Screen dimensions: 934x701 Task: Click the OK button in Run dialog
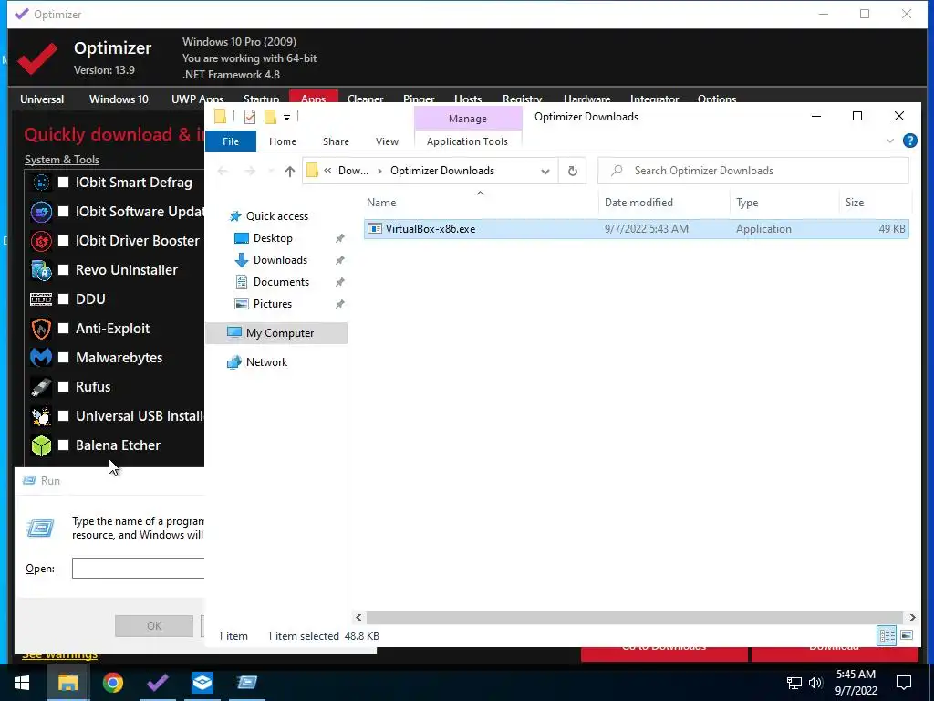tap(153, 626)
